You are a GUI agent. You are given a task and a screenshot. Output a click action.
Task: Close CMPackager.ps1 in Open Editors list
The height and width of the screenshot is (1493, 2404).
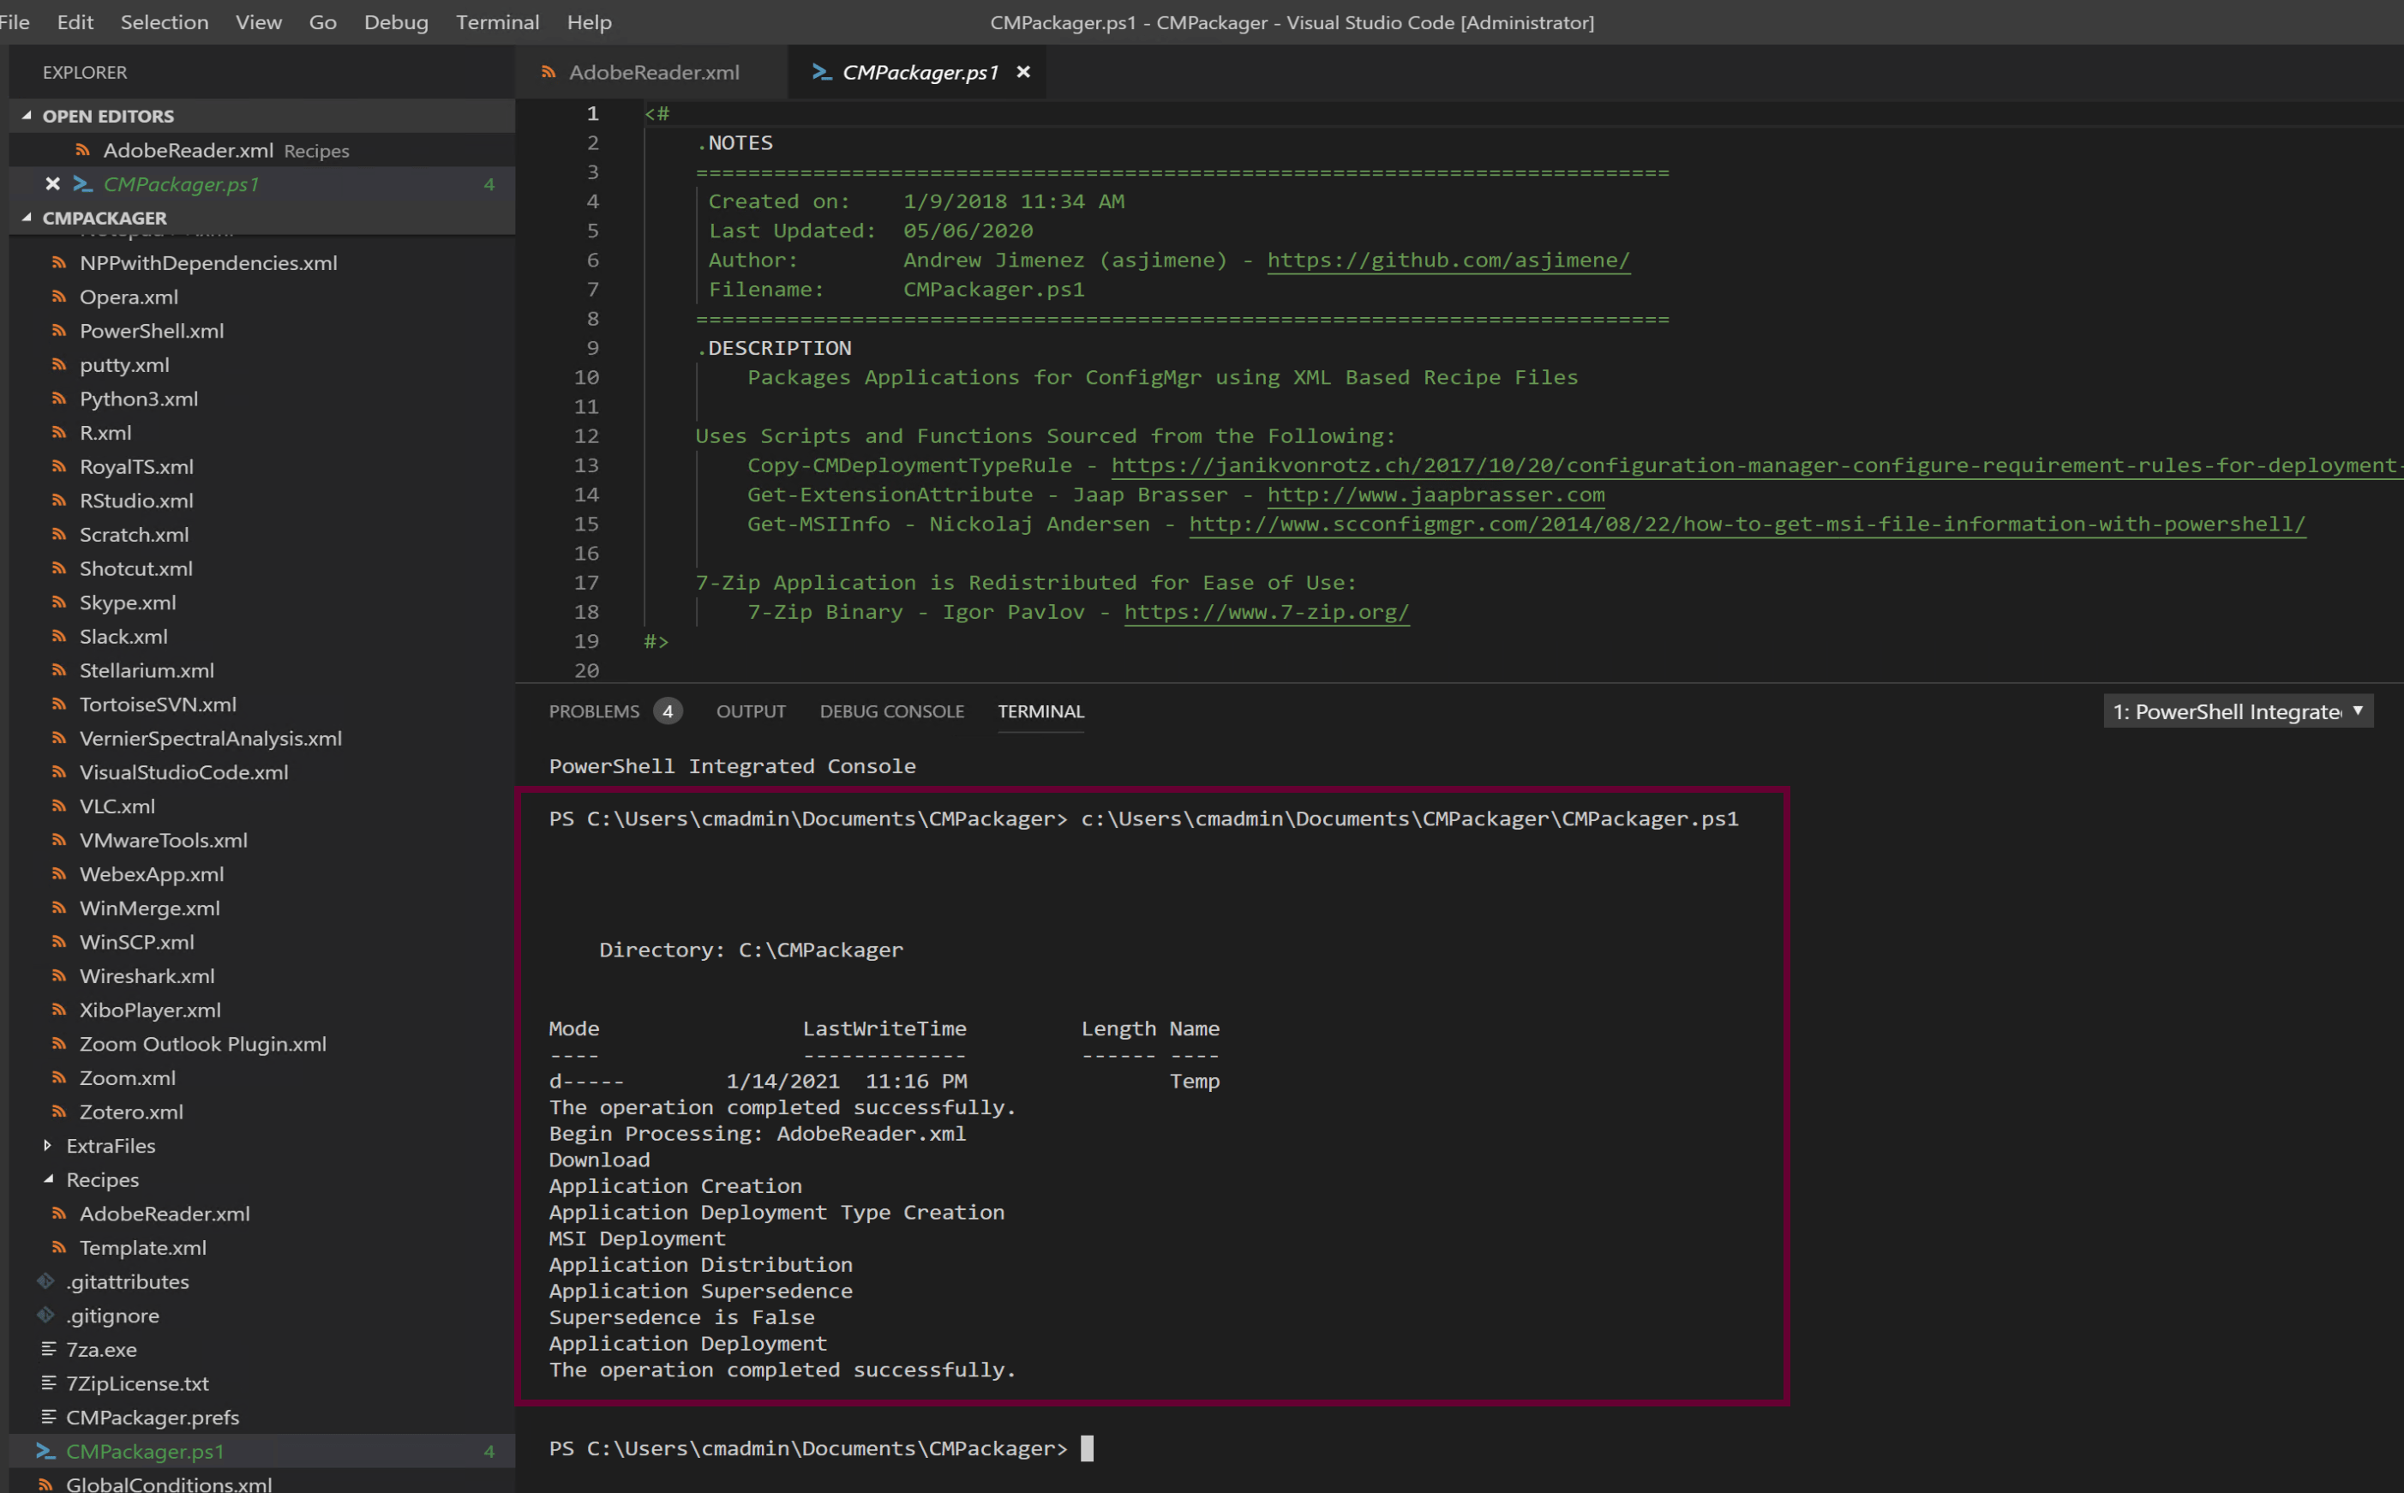[52, 183]
